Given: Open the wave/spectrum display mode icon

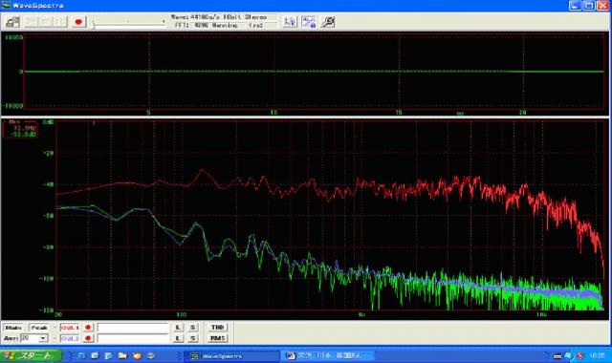Looking at the screenshot, I should 309,22.
